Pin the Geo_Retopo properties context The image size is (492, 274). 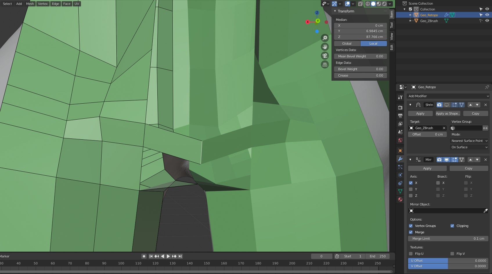coord(487,87)
